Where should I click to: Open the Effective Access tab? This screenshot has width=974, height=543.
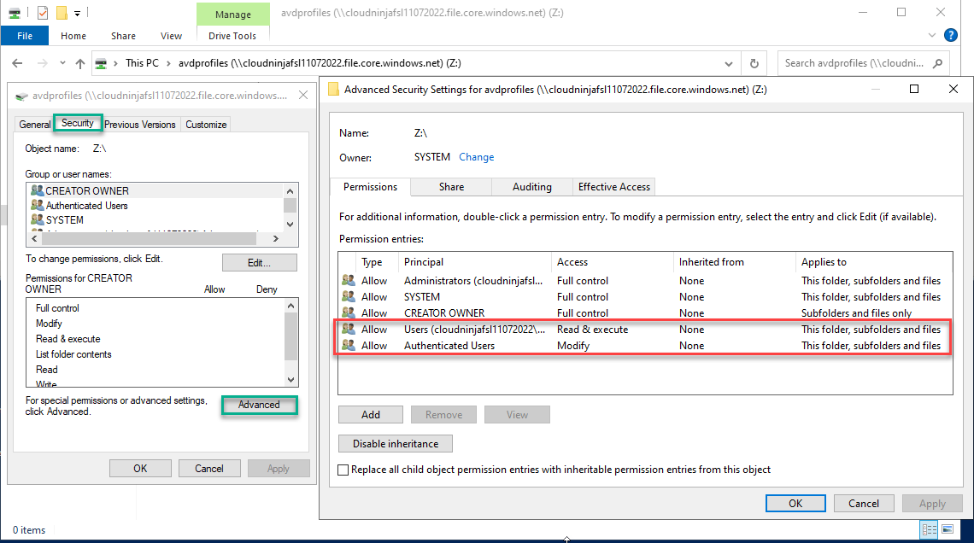[613, 187]
